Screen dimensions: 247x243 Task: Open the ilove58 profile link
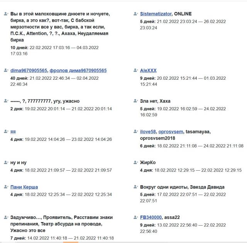(x=148, y=132)
